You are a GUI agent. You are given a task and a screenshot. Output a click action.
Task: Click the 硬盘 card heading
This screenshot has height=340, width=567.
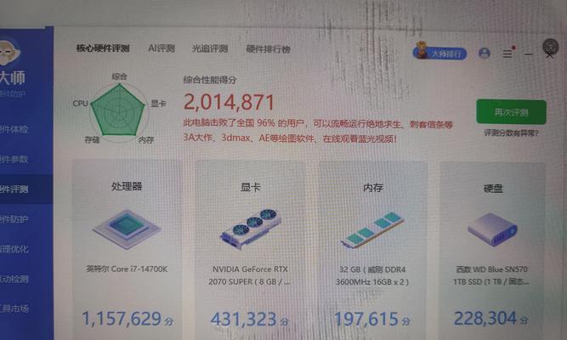click(493, 189)
